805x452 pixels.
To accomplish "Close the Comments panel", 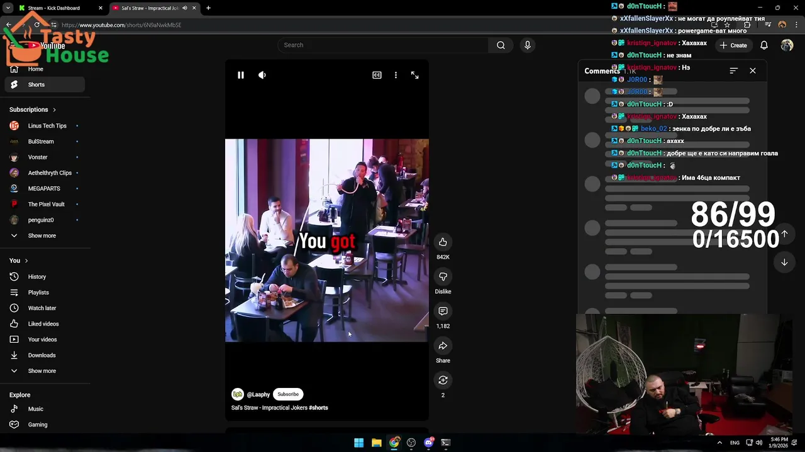I will tap(753, 71).
